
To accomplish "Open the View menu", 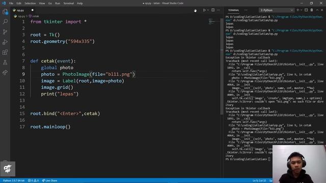I will click(x=42, y=4).
